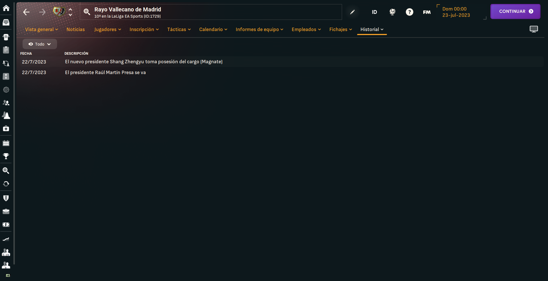Click the CONTINUAR button
The image size is (548, 281).
click(x=515, y=11)
